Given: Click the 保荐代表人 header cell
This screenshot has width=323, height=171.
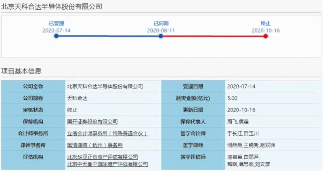Looking at the screenshot, I should click(193, 122).
